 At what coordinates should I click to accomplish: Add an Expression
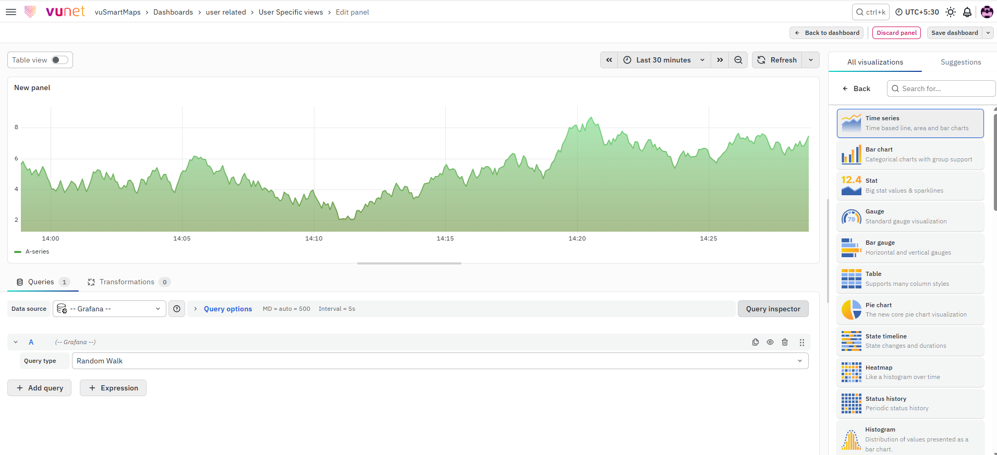pos(113,388)
